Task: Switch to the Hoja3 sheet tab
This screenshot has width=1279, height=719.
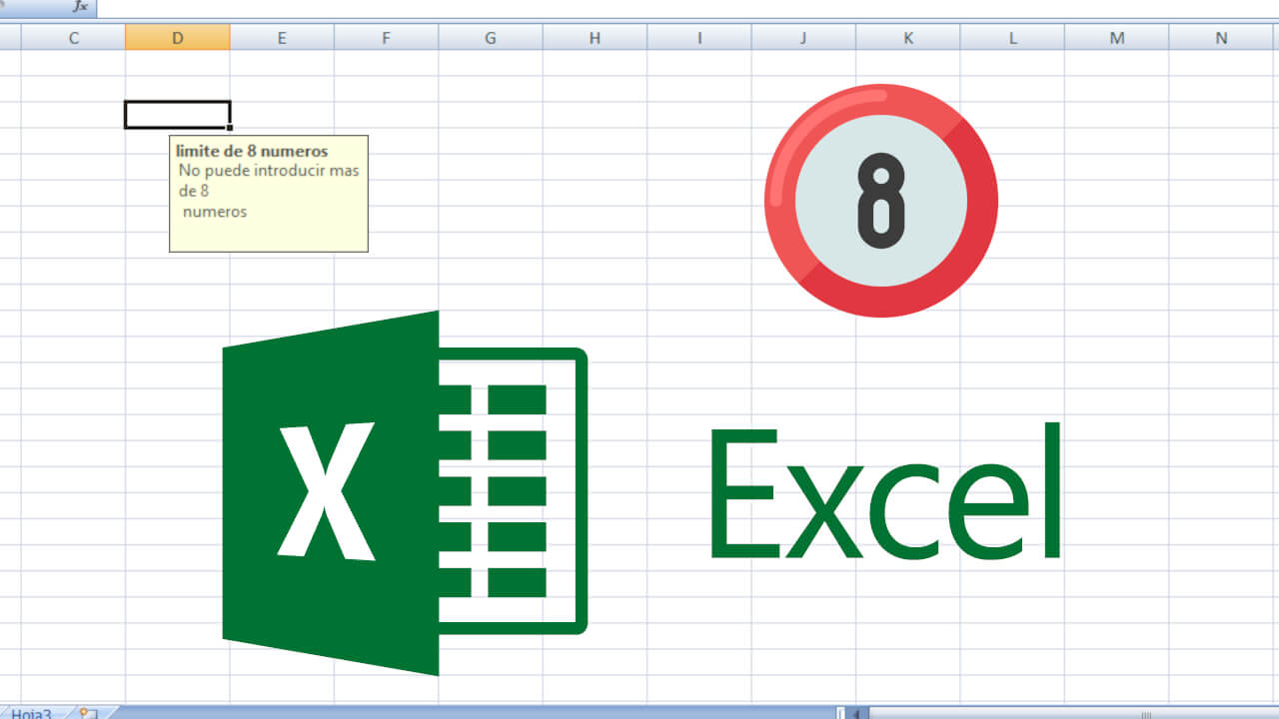Action: (x=32, y=713)
